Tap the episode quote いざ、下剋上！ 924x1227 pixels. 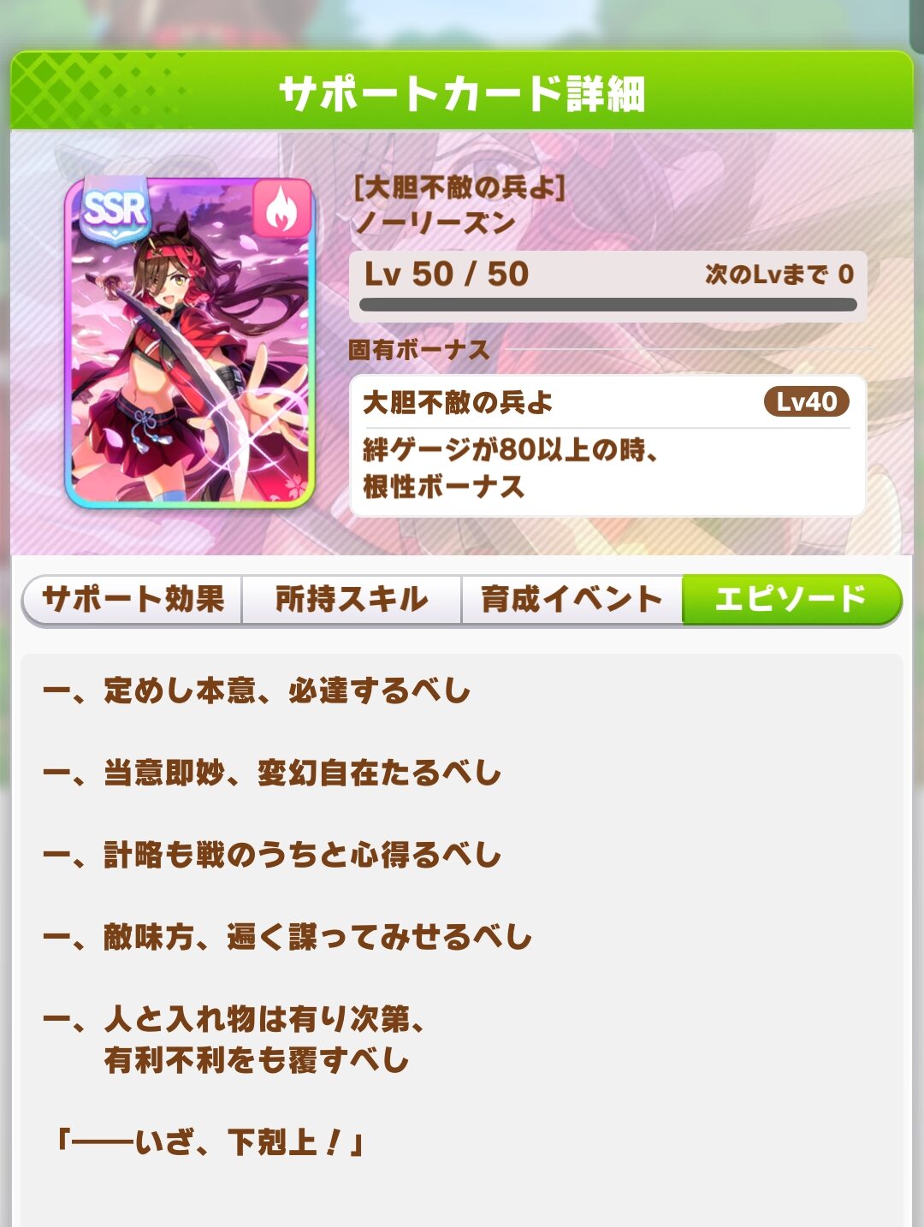click(210, 1142)
